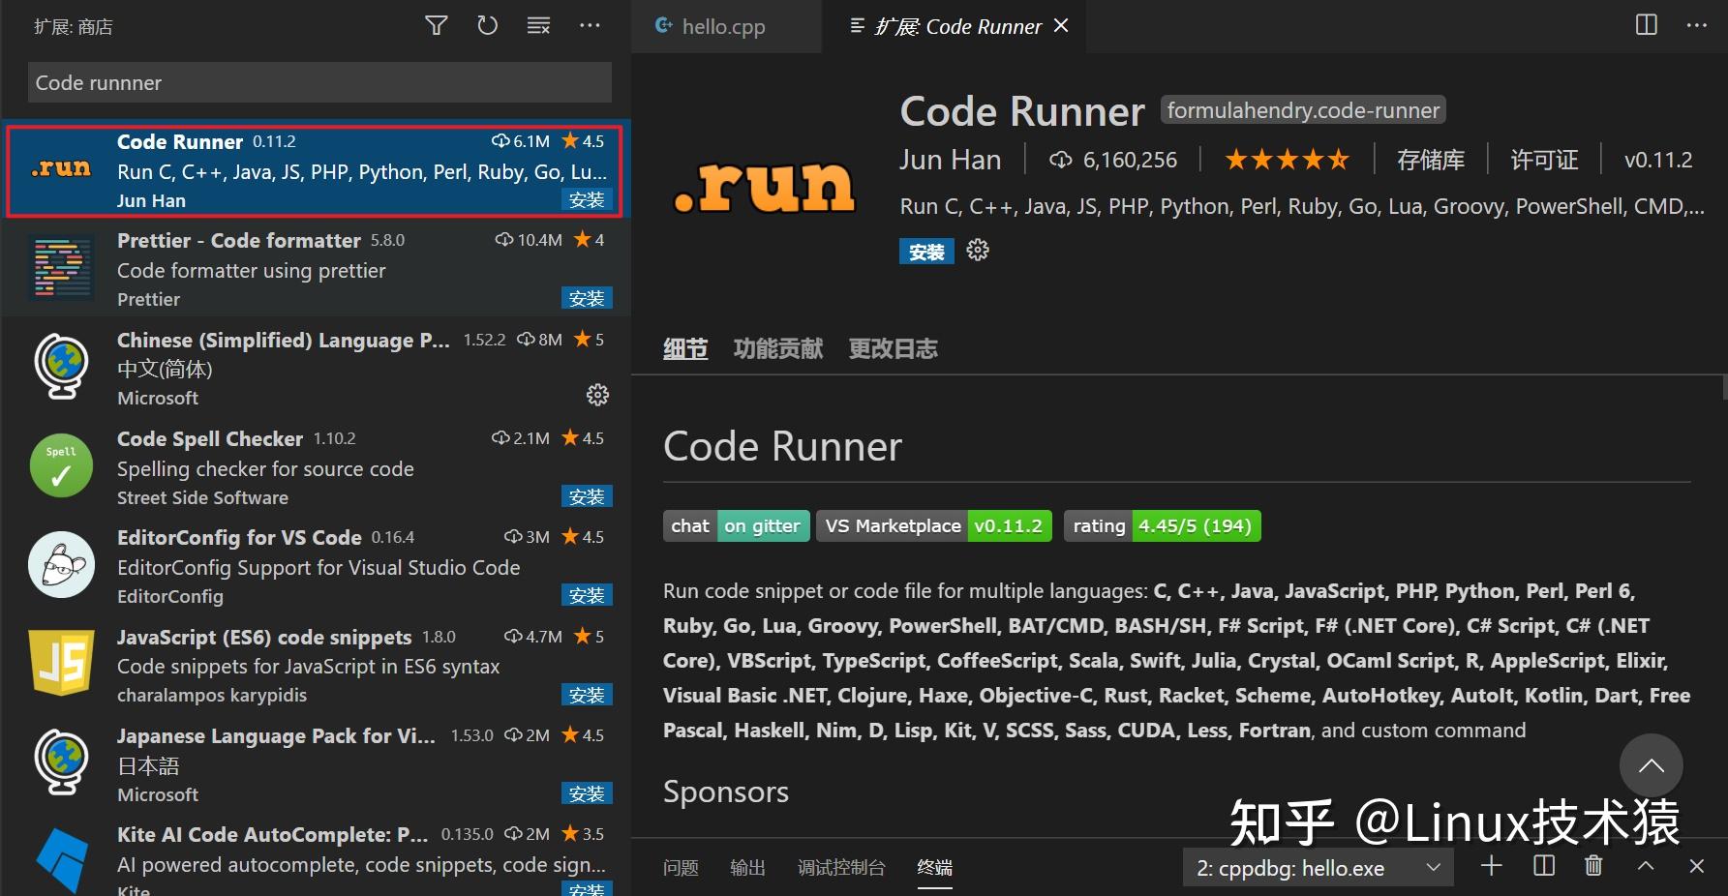Open the more actions menu in Extensions sidebar

point(590,25)
